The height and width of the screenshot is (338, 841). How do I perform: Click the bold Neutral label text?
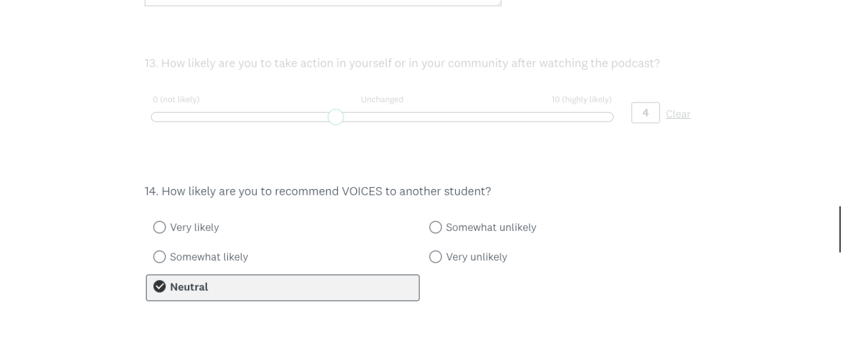[x=189, y=287]
